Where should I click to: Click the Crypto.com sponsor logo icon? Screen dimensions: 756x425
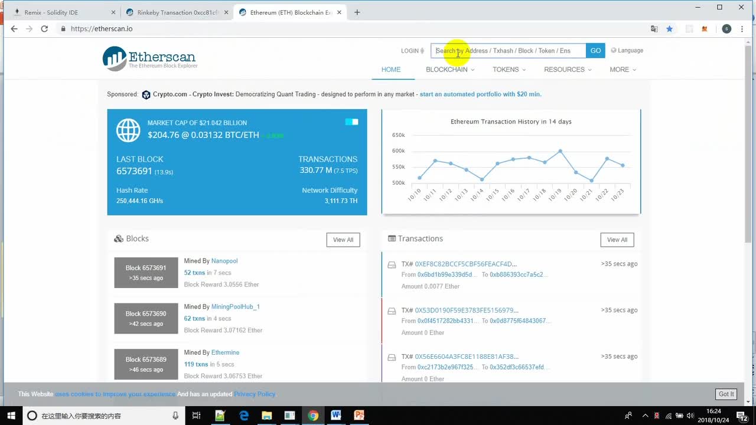tap(146, 94)
